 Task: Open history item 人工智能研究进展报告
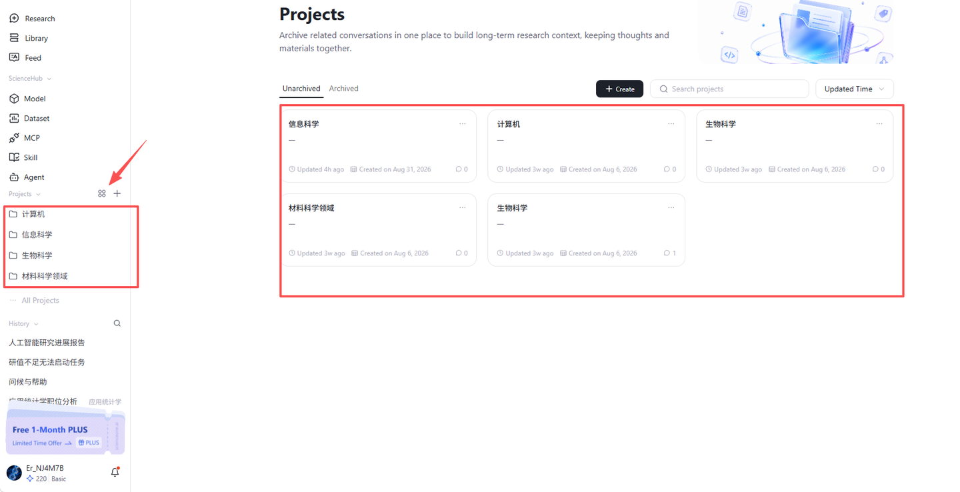47,343
